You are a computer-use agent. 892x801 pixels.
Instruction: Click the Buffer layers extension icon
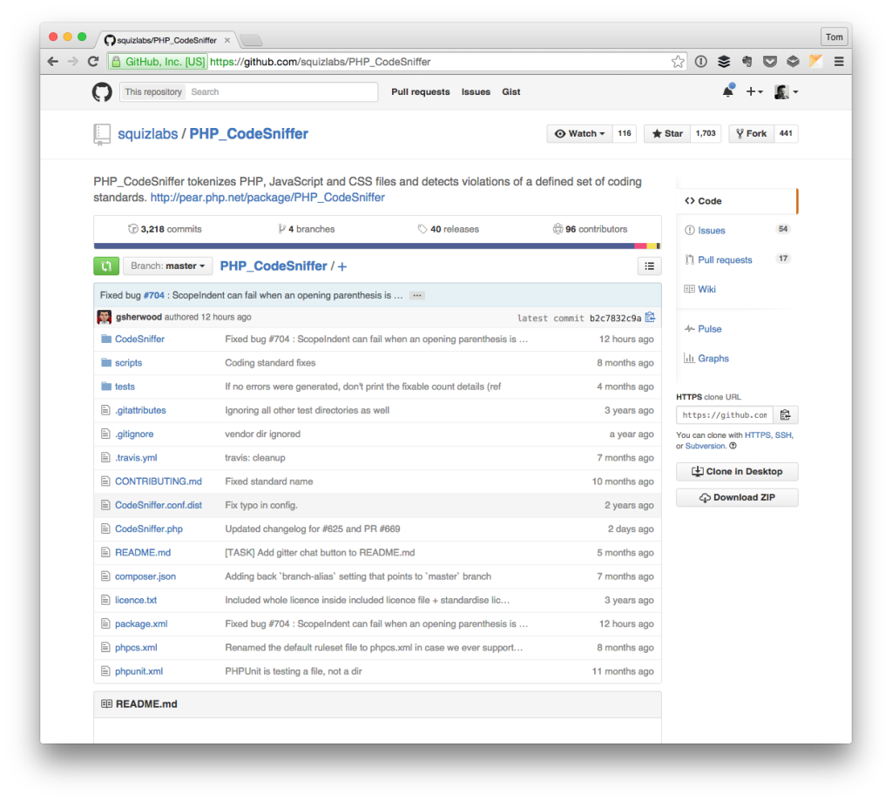click(724, 62)
